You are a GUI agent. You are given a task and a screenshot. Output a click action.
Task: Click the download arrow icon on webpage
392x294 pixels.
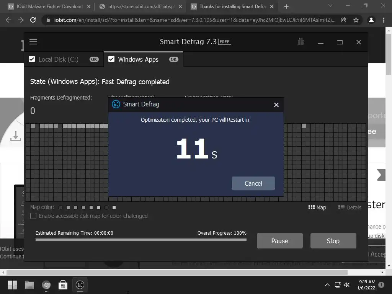tap(15, 136)
